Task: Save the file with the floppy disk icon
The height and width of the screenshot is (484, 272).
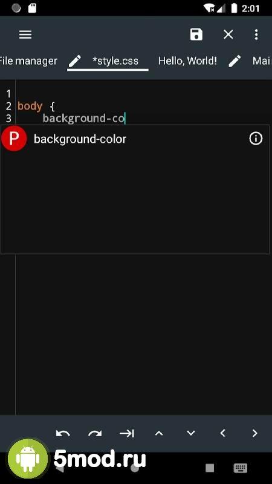Action: coord(196,34)
